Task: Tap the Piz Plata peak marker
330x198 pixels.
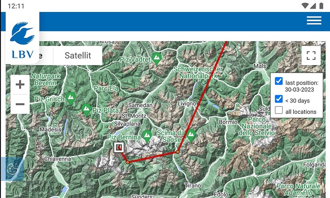Action: pyautogui.click(x=86, y=110)
